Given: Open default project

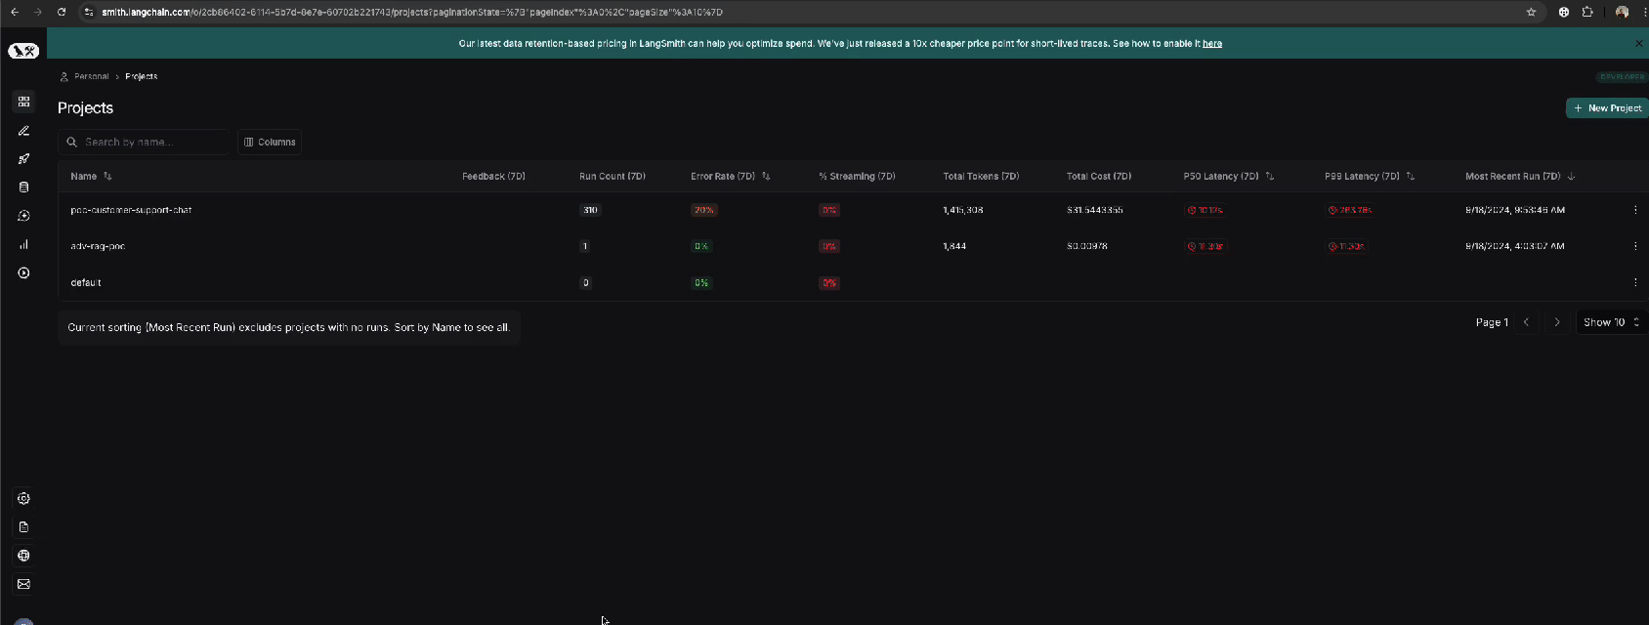Looking at the screenshot, I should (86, 282).
